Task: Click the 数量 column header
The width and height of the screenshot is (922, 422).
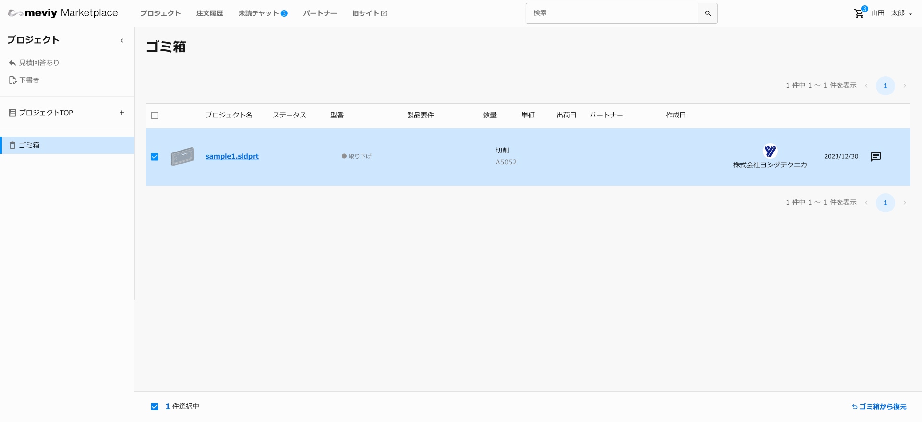Action: coord(490,115)
